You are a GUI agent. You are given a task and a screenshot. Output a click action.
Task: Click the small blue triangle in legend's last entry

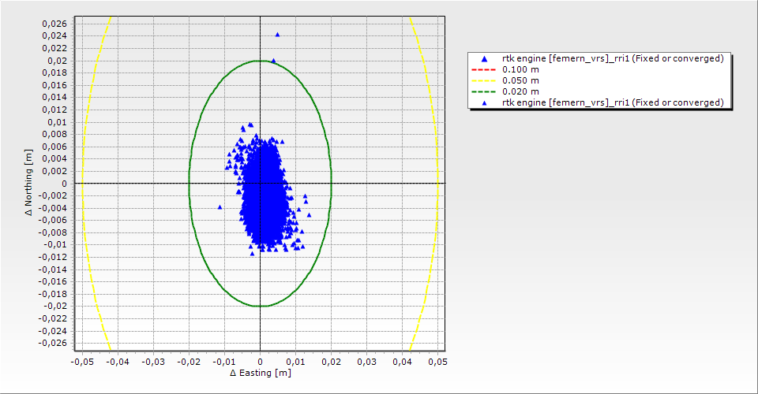point(485,102)
